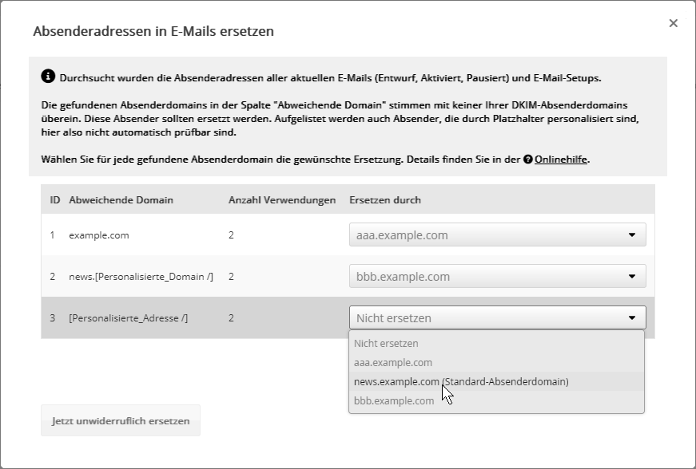Select the news.[Personalisierte_Domain /] cell
The height and width of the screenshot is (469, 696).
pos(141,277)
